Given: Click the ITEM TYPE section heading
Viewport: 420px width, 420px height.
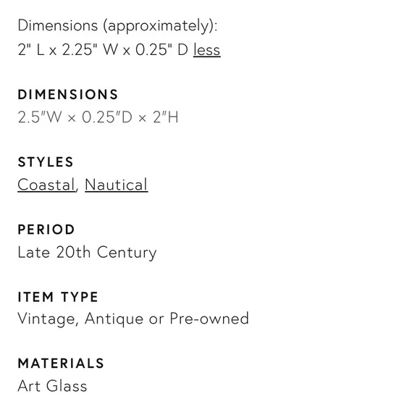Looking at the screenshot, I should (58, 297).
